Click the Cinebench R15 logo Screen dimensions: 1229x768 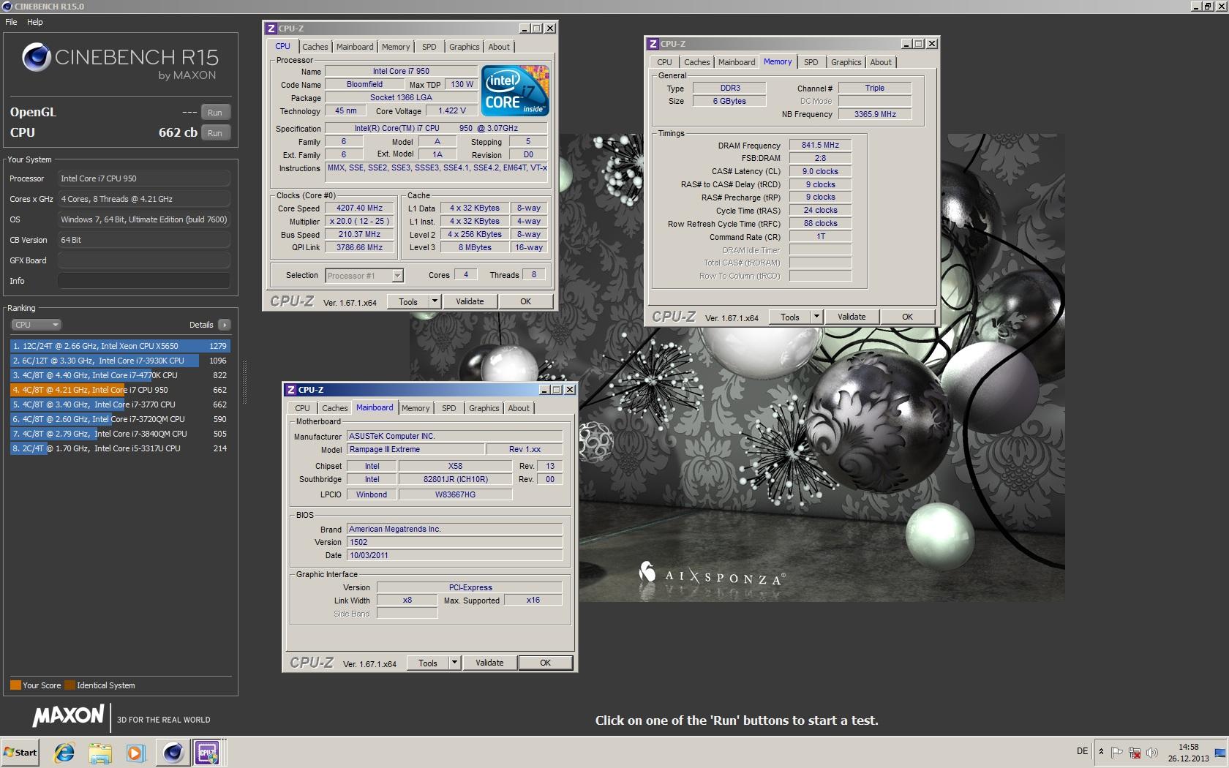click(x=120, y=61)
